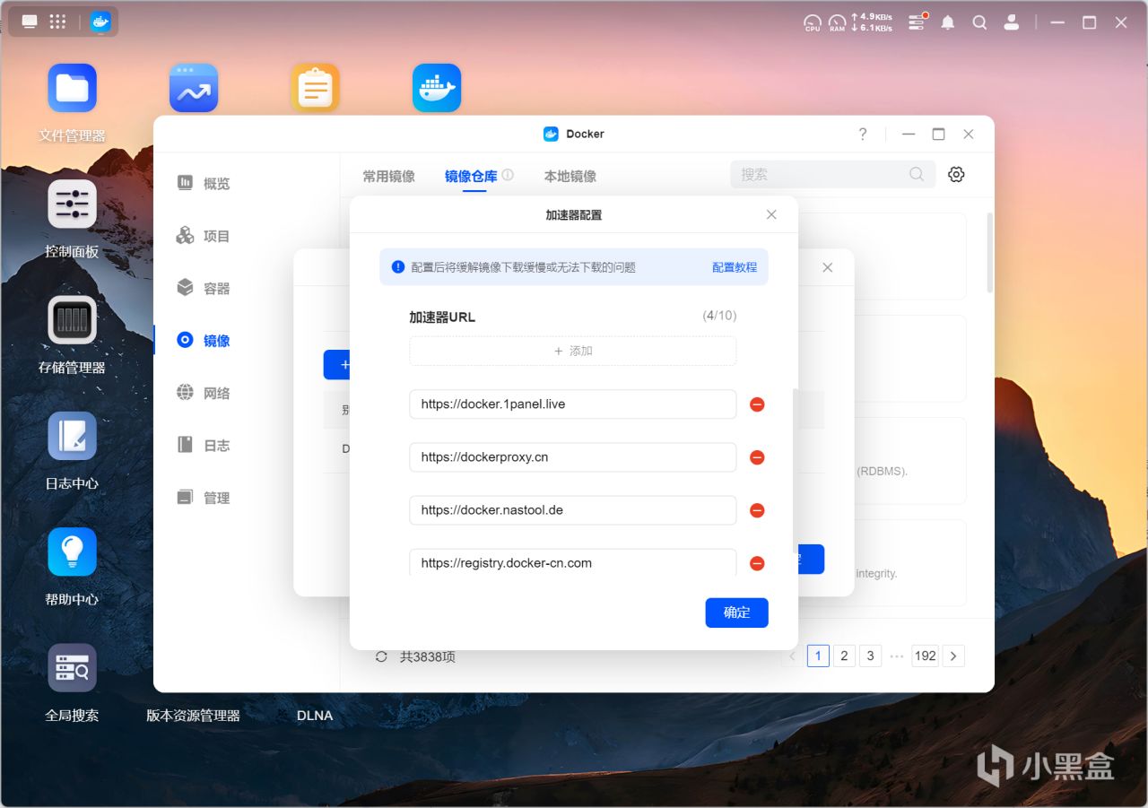Image resolution: width=1148 pixels, height=808 pixels.
Task: Click 添加 to add accelerator URL
Action: click(573, 351)
